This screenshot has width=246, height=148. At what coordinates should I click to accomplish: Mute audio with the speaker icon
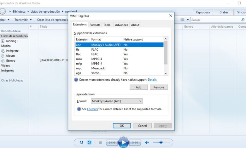[147, 143]
